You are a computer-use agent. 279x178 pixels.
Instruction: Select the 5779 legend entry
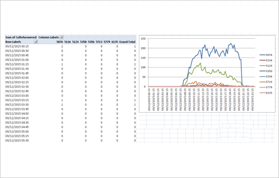[x=265, y=87]
